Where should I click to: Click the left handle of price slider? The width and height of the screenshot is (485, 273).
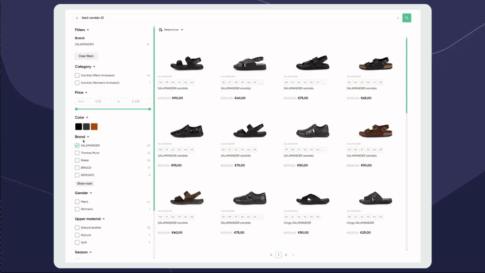(76, 109)
